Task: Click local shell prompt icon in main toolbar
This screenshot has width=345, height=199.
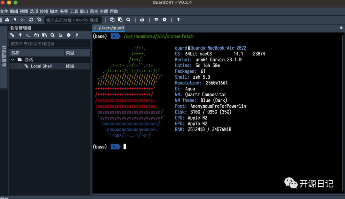Action: pos(23,20)
